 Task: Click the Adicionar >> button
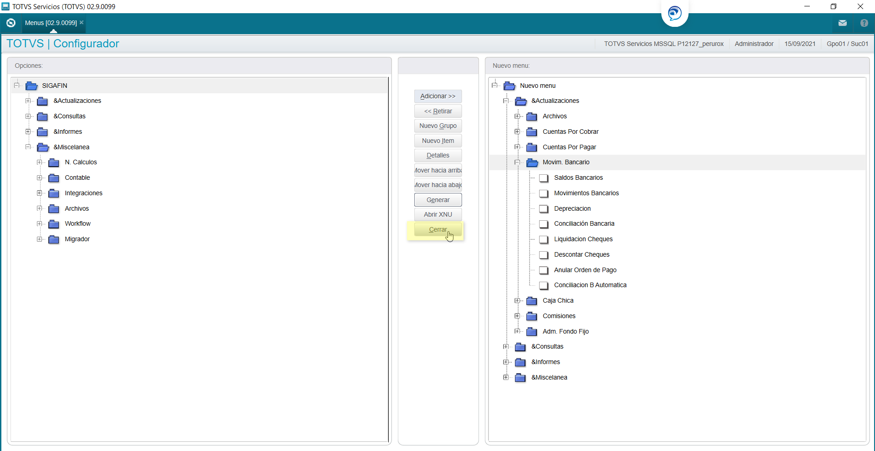click(x=438, y=96)
